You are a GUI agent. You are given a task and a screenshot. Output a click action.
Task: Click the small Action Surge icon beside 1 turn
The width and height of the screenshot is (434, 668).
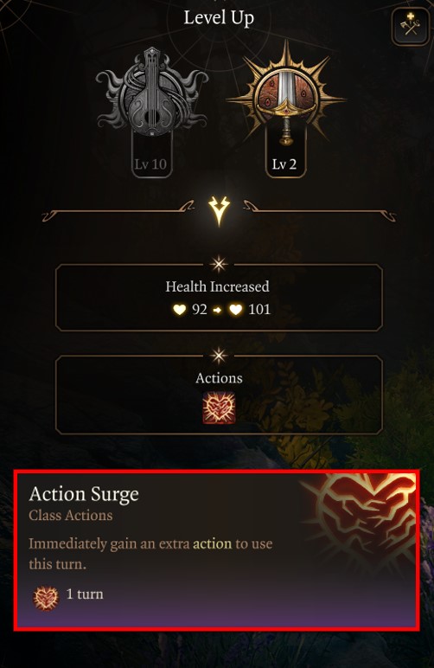tap(46, 598)
